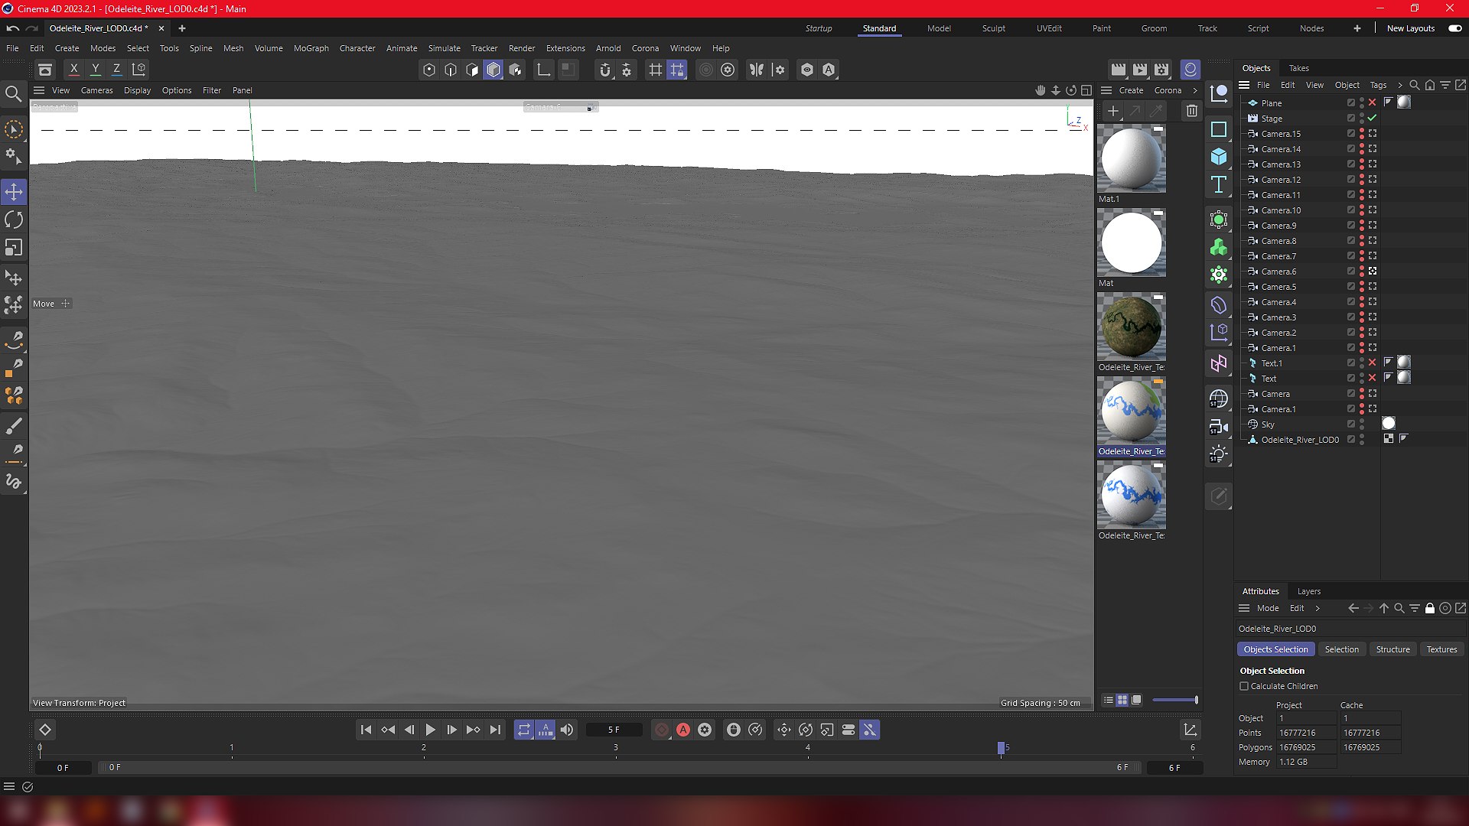
Task: Select Camera.15 in the object tree
Action: [1281, 134]
